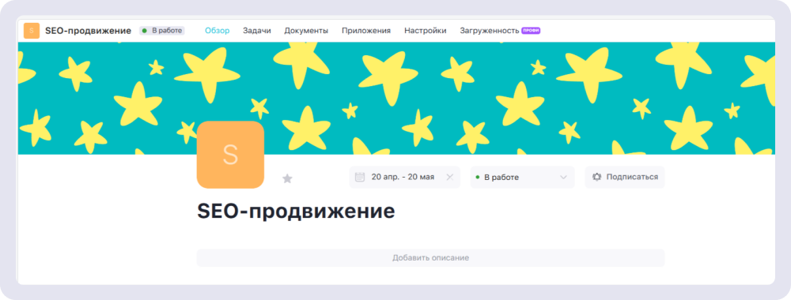Click the purple ПРОФИ badge
Viewport: 791px width, 300px height.
tap(532, 31)
